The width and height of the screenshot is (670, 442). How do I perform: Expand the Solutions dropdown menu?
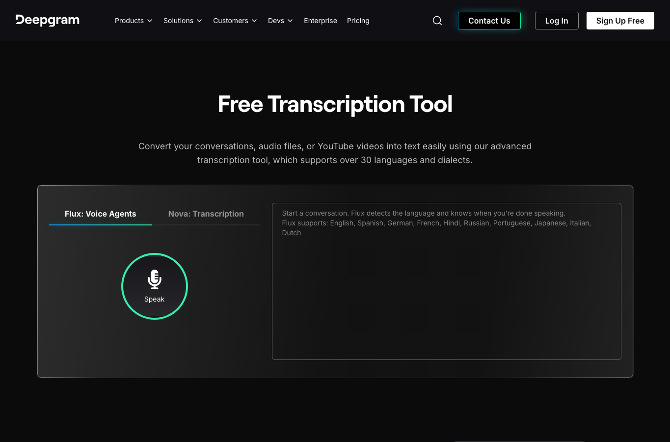183,21
